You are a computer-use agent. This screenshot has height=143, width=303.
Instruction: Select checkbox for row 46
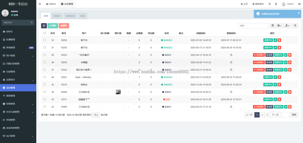(x=45, y=77)
